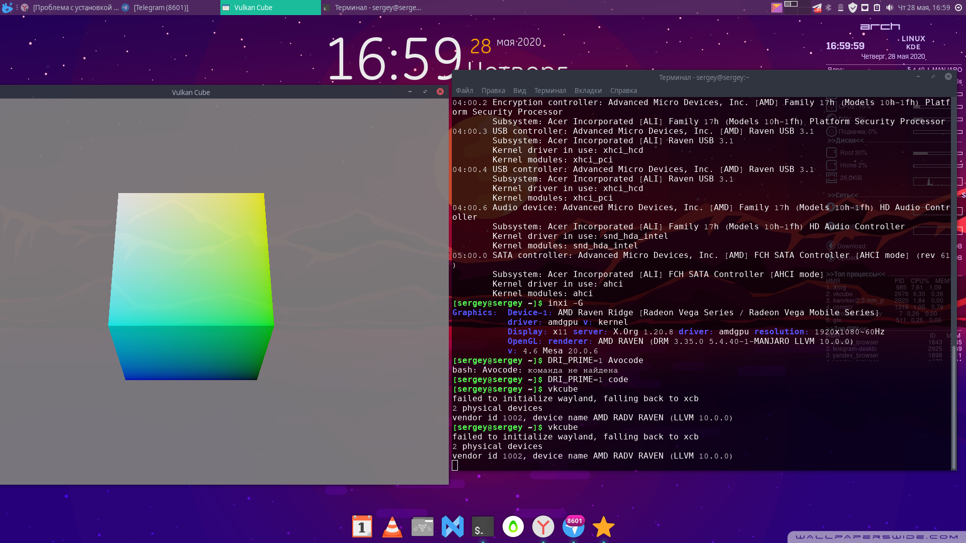
Task: Open the Xfce whisker menu mouse icon
Action: tap(7, 8)
